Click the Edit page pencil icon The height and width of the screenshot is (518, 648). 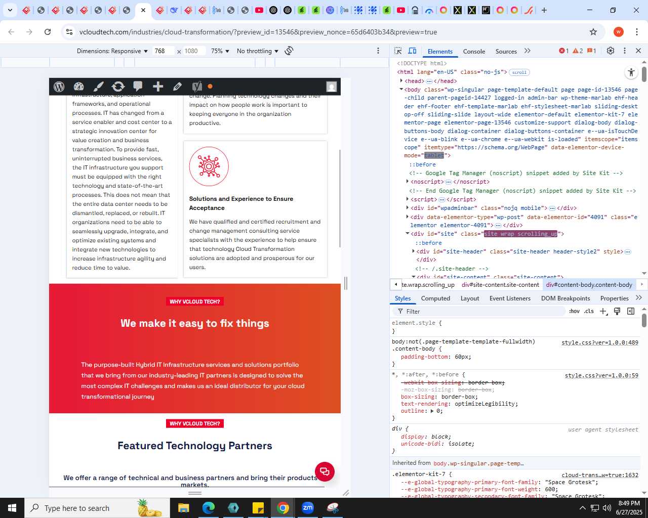(177, 87)
